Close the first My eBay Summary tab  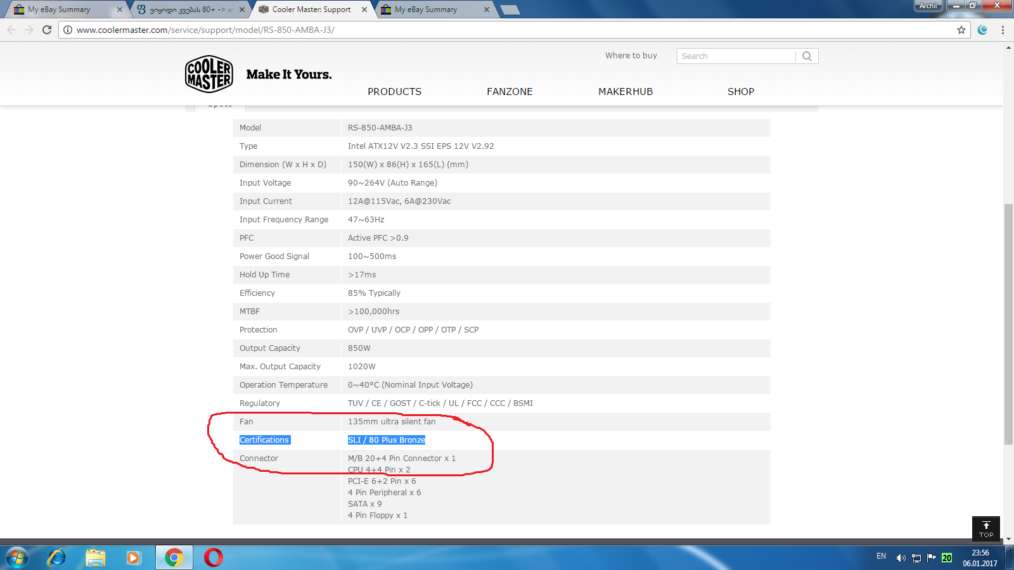coord(120,9)
